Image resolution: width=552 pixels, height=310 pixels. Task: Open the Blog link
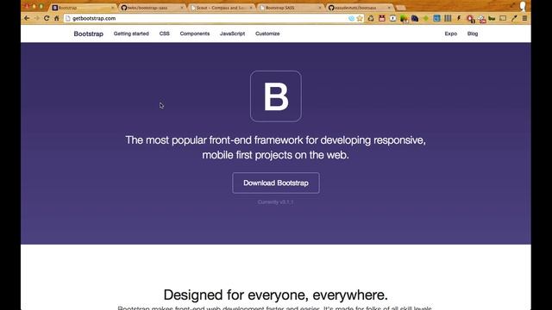coord(473,34)
